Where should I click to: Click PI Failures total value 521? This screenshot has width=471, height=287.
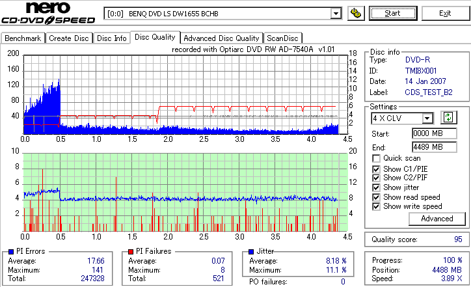pyautogui.click(x=219, y=279)
